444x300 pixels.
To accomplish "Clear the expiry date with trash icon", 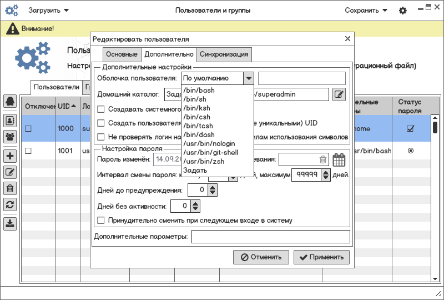I will pos(322,159).
